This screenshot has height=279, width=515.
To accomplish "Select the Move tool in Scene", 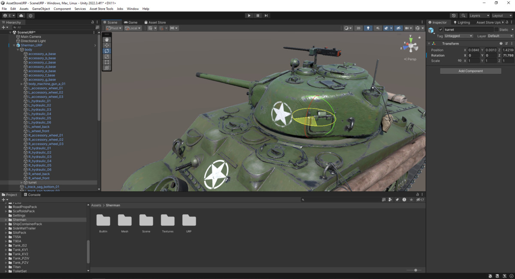I will point(107,45).
